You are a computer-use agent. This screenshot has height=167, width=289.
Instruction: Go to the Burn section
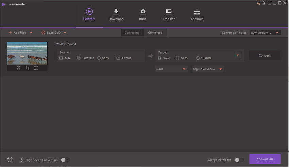pos(142,15)
